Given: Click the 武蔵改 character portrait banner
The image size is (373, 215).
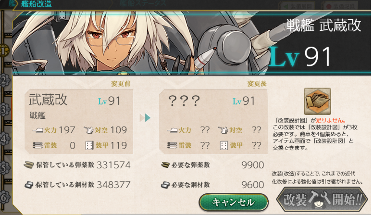Looking at the screenshot, I should [x=191, y=43].
